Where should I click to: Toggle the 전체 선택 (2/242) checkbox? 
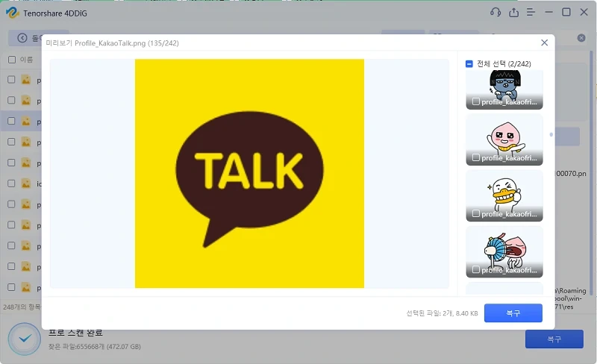pos(469,63)
